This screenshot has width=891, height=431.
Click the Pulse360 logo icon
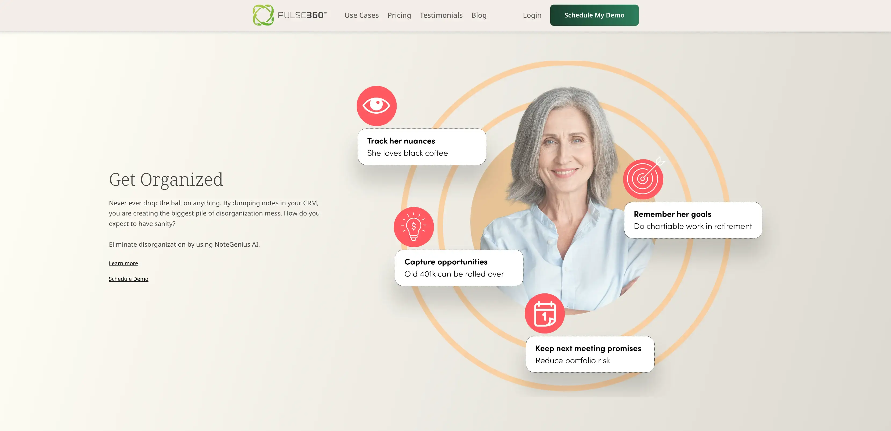click(x=263, y=15)
